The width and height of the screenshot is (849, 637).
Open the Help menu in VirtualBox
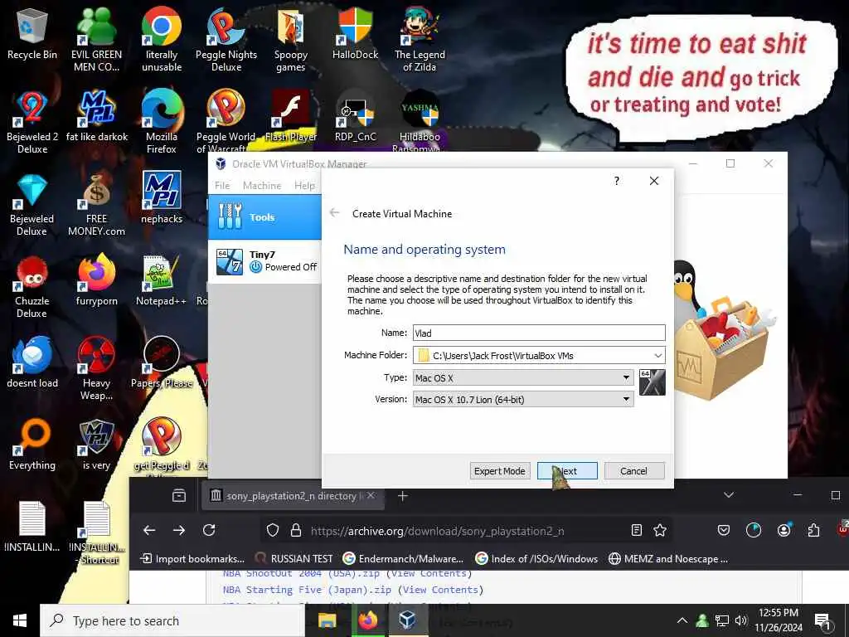point(304,185)
